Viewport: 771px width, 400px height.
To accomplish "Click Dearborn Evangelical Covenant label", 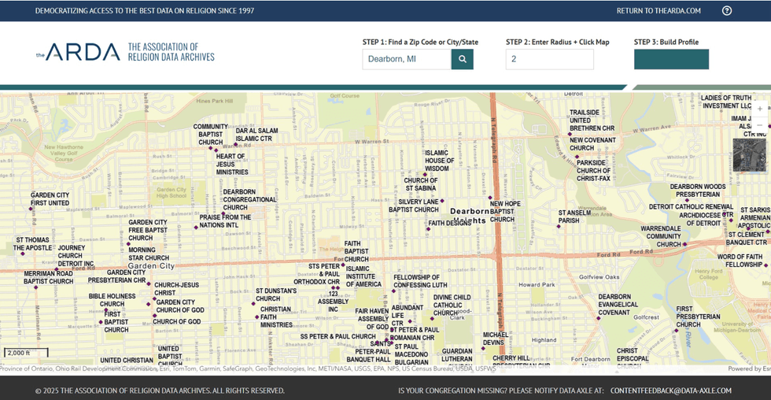I will tap(618, 305).
